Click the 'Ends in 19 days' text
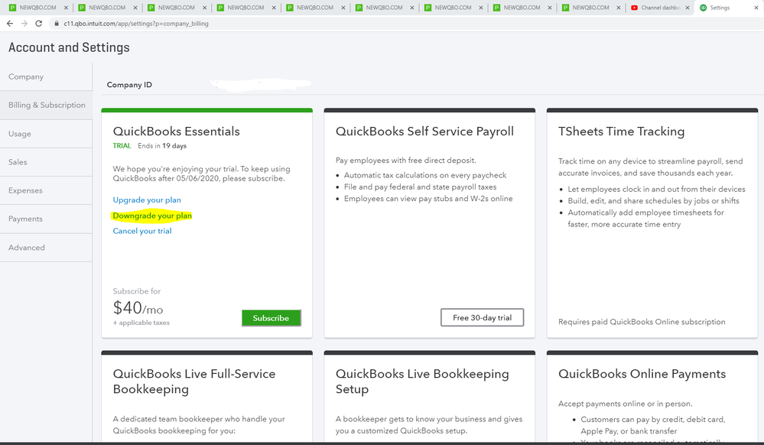The height and width of the screenshot is (445, 764). click(x=162, y=146)
